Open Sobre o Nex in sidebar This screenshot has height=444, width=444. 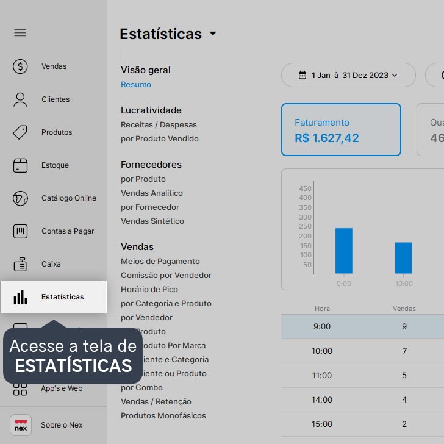pyautogui.click(x=62, y=425)
